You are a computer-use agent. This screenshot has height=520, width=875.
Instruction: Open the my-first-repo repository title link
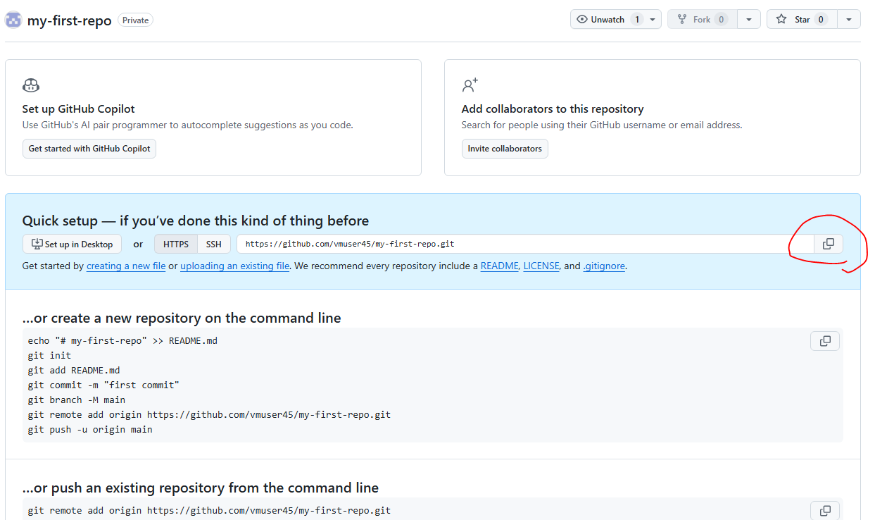[x=69, y=20]
